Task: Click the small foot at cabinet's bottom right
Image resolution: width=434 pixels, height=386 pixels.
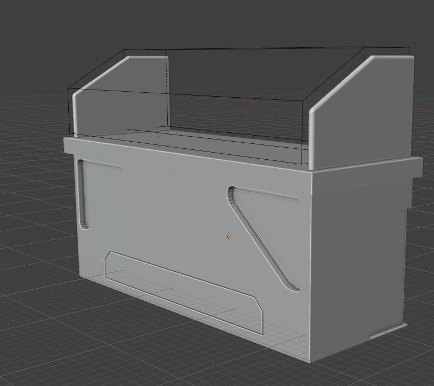Action: 388,331
